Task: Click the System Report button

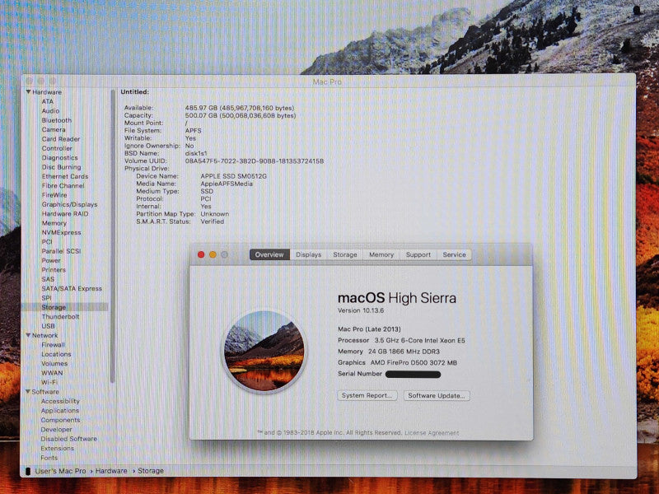Action: [367, 396]
